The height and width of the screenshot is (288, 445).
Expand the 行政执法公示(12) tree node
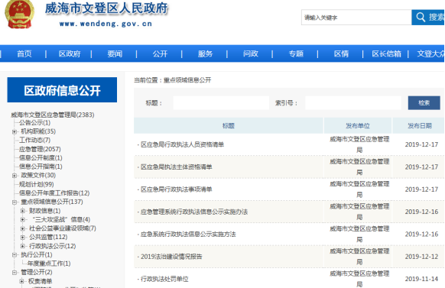click(x=23, y=246)
